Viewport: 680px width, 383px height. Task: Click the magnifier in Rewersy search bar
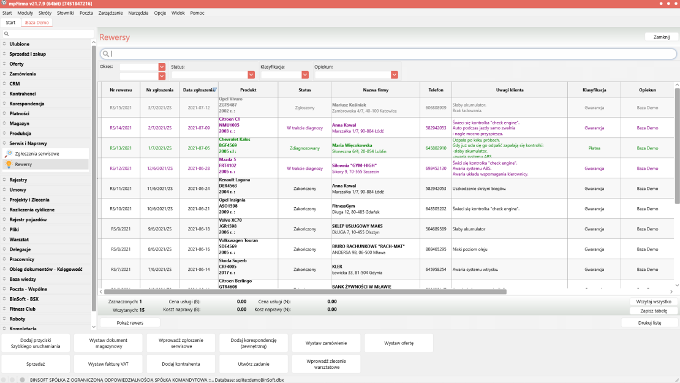coord(106,54)
